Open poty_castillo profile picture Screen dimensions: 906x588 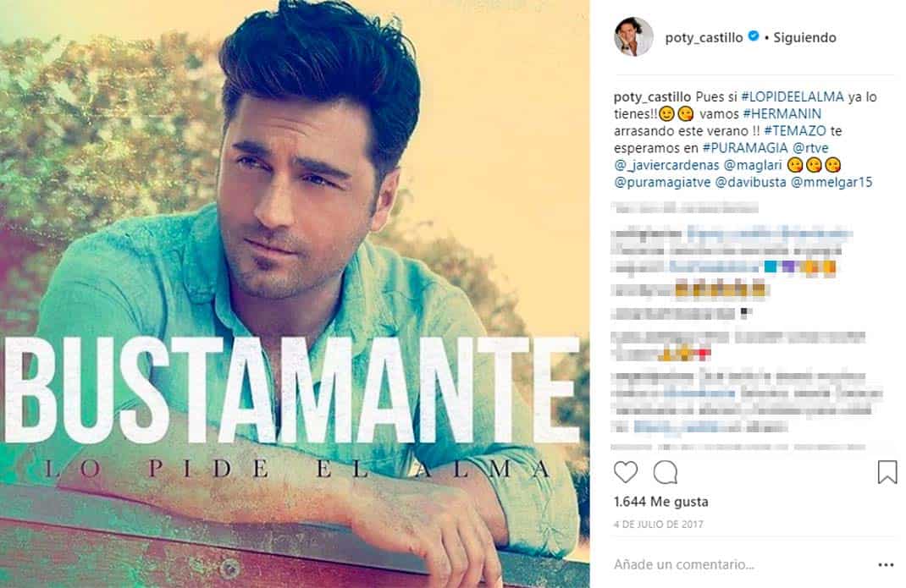tap(633, 37)
